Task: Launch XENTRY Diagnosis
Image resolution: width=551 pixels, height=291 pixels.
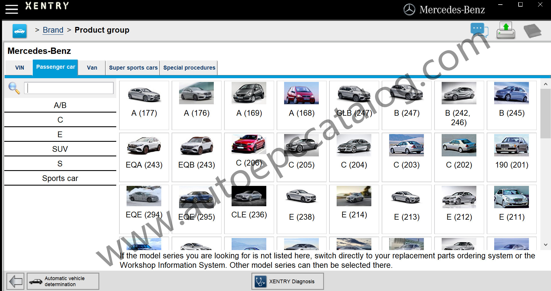Action: pyautogui.click(x=288, y=281)
